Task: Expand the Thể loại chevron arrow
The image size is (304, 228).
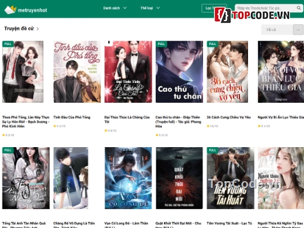Action: 158,8
